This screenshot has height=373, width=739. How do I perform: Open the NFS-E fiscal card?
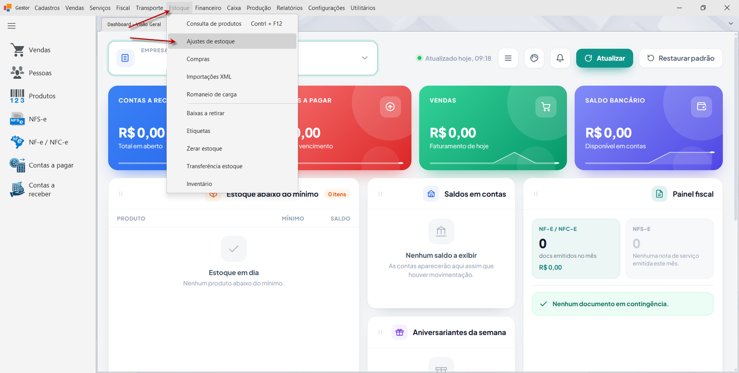pyautogui.click(x=670, y=249)
